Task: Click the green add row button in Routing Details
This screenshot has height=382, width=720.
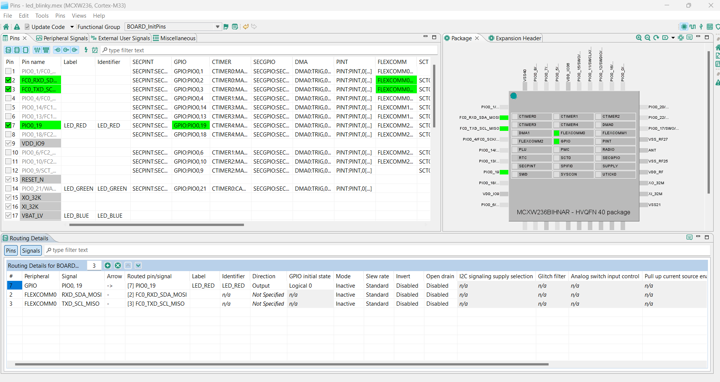Action: tap(108, 265)
